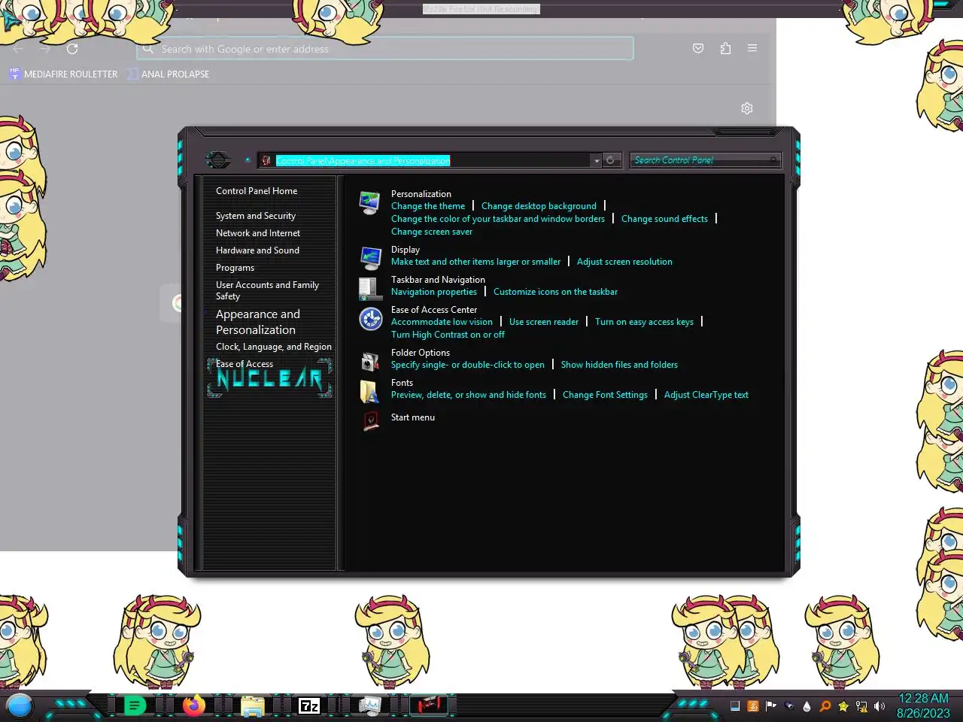Click Turn High Contrast on or off
Screen dimensions: 963x722
[448, 335]
